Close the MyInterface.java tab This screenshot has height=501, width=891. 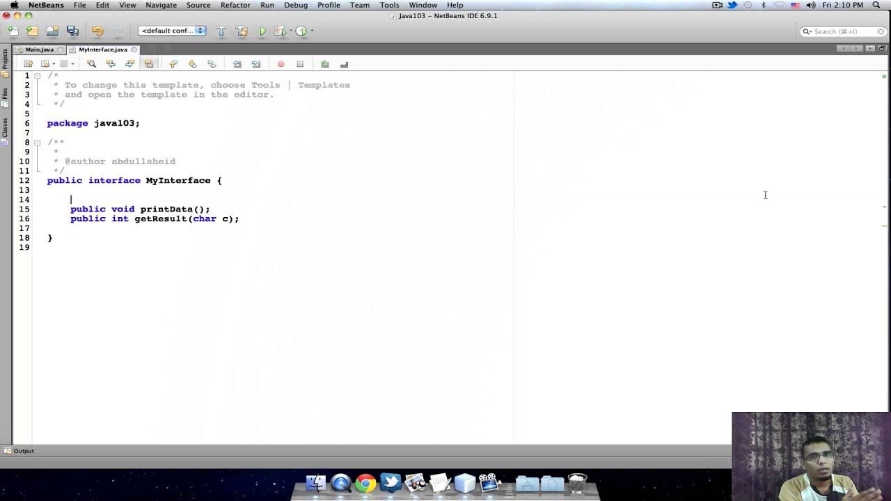tap(134, 49)
